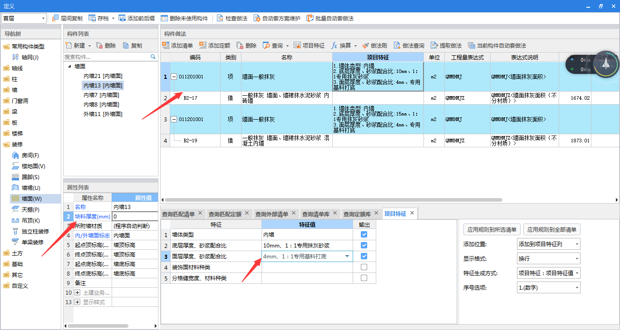Click the 添加定额 icon
Viewport: 620px width, 330px height.
(203, 45)
